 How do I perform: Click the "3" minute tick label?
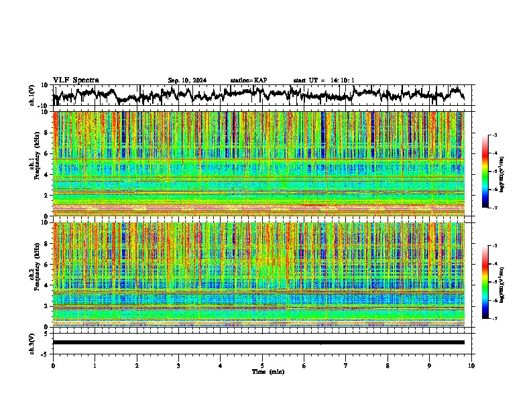point(178,366)
